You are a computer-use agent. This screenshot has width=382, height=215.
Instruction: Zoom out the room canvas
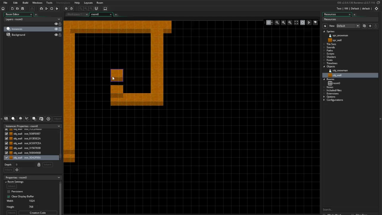point(277,22)
